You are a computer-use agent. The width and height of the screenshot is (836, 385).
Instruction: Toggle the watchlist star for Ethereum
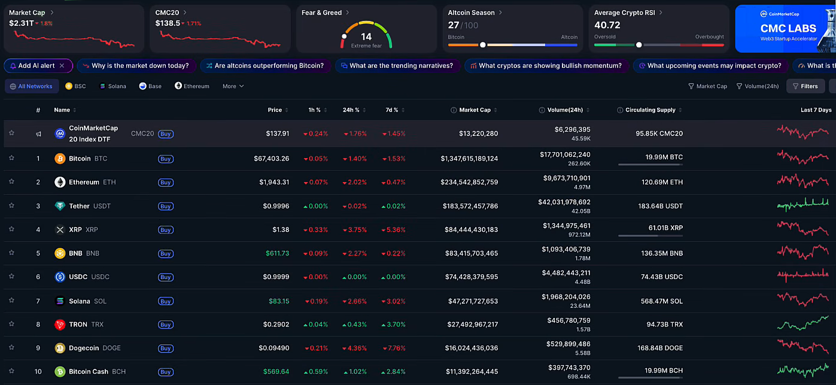click(11, 182)
